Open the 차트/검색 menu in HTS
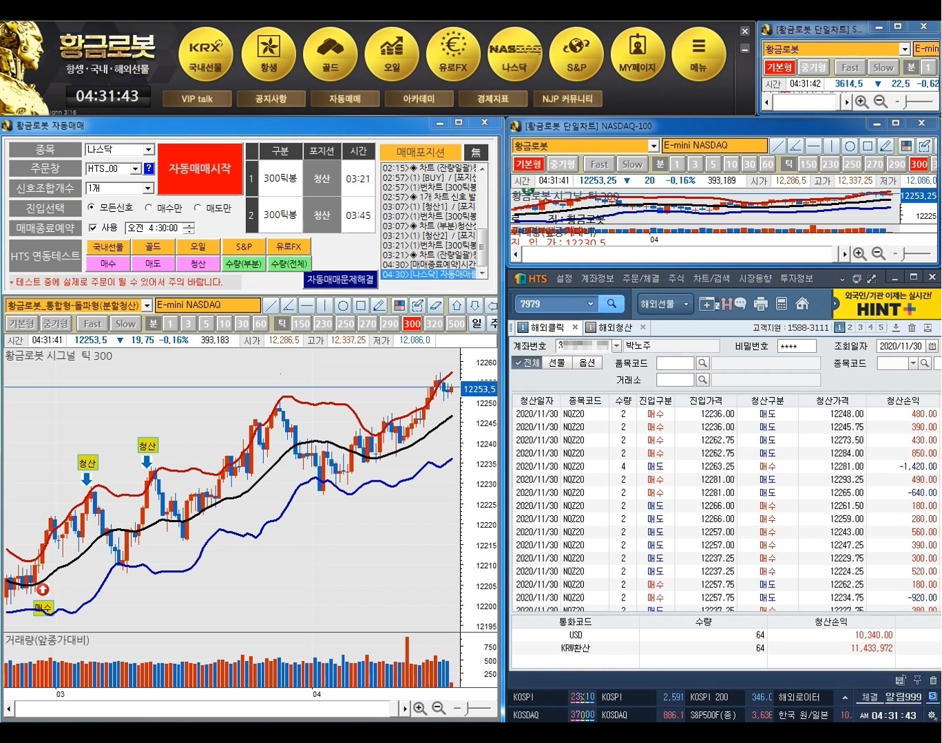This screenshot has height=743, width=942. (x=711, y=279)
